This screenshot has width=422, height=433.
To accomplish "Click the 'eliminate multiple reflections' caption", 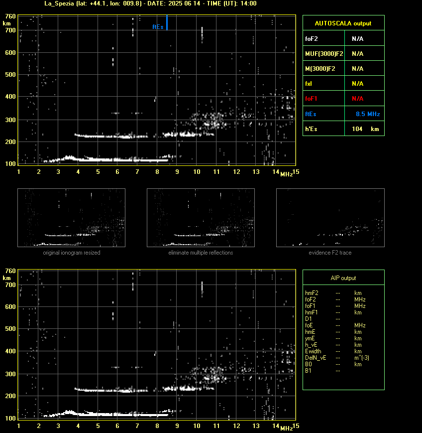I will point(201,253).
